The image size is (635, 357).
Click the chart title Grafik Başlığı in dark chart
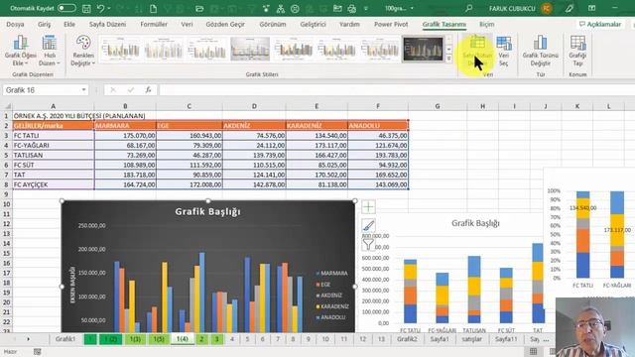tap(207, 211)
